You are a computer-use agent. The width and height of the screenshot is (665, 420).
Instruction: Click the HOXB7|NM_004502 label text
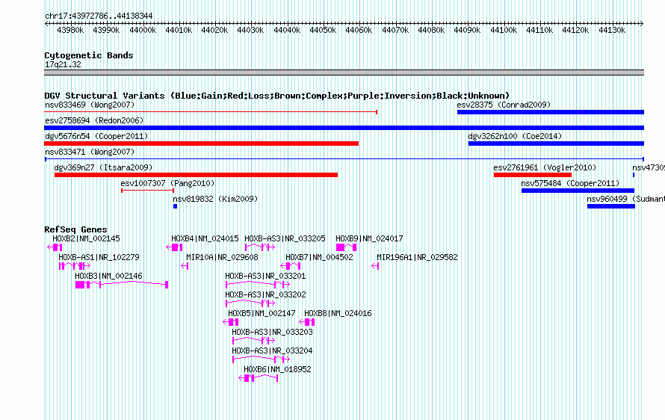click(319, 258)
